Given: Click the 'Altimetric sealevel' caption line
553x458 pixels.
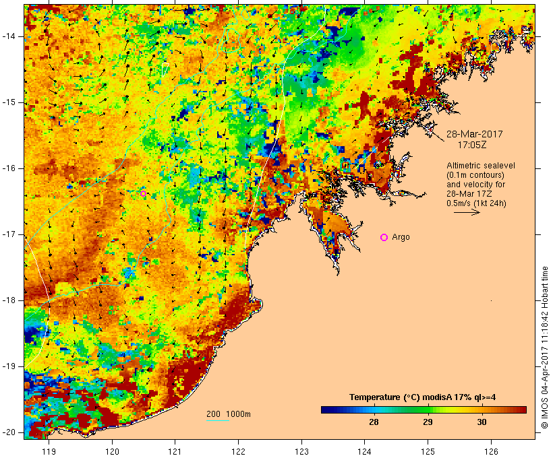Looking at the screenshot, I should click(x=481, y=166).
